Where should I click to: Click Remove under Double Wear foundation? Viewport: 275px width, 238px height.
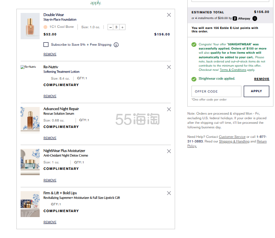pyautogui.click(x=50, y=54)
